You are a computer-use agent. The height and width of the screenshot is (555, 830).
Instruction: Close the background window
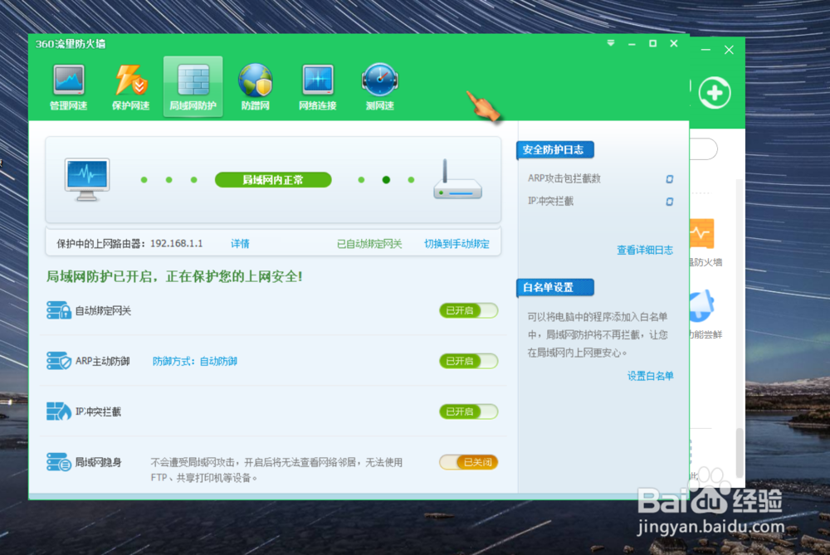729,50
